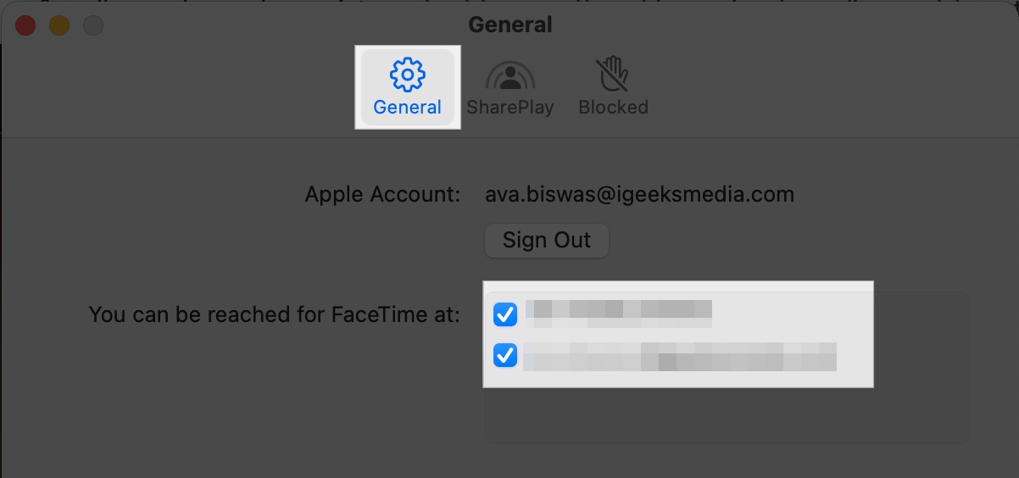Image resolution: width=1019 pixels, height=478 pixels.
Task: Click the 'You can be reached for FaceTime at' label
Action: 275,314
